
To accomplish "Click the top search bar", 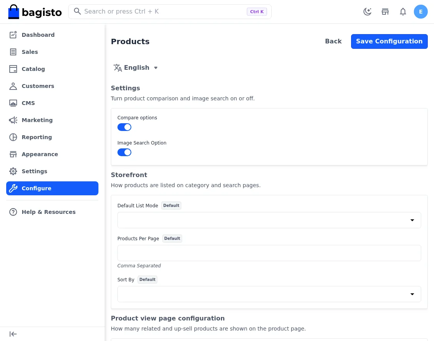I will pos(170,12).
